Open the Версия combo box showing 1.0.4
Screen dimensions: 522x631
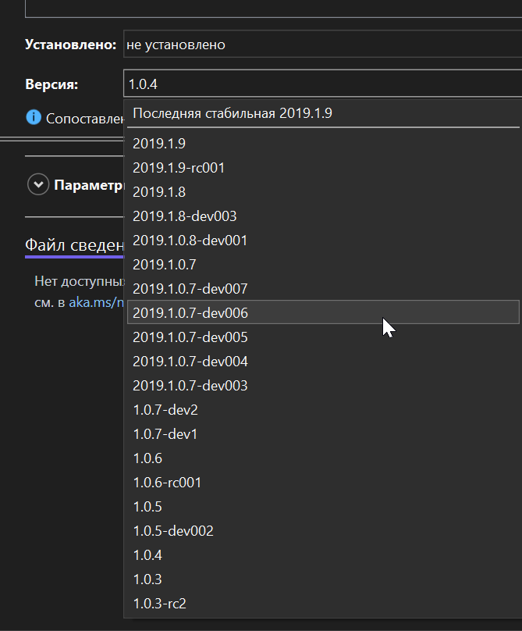pos(321,84)
